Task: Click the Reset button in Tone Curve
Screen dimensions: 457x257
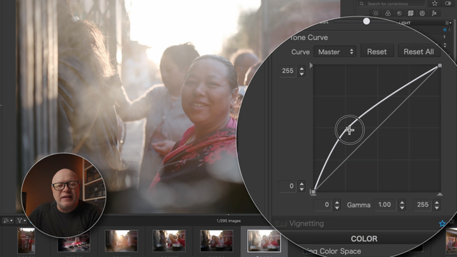Action: point(377,51)
